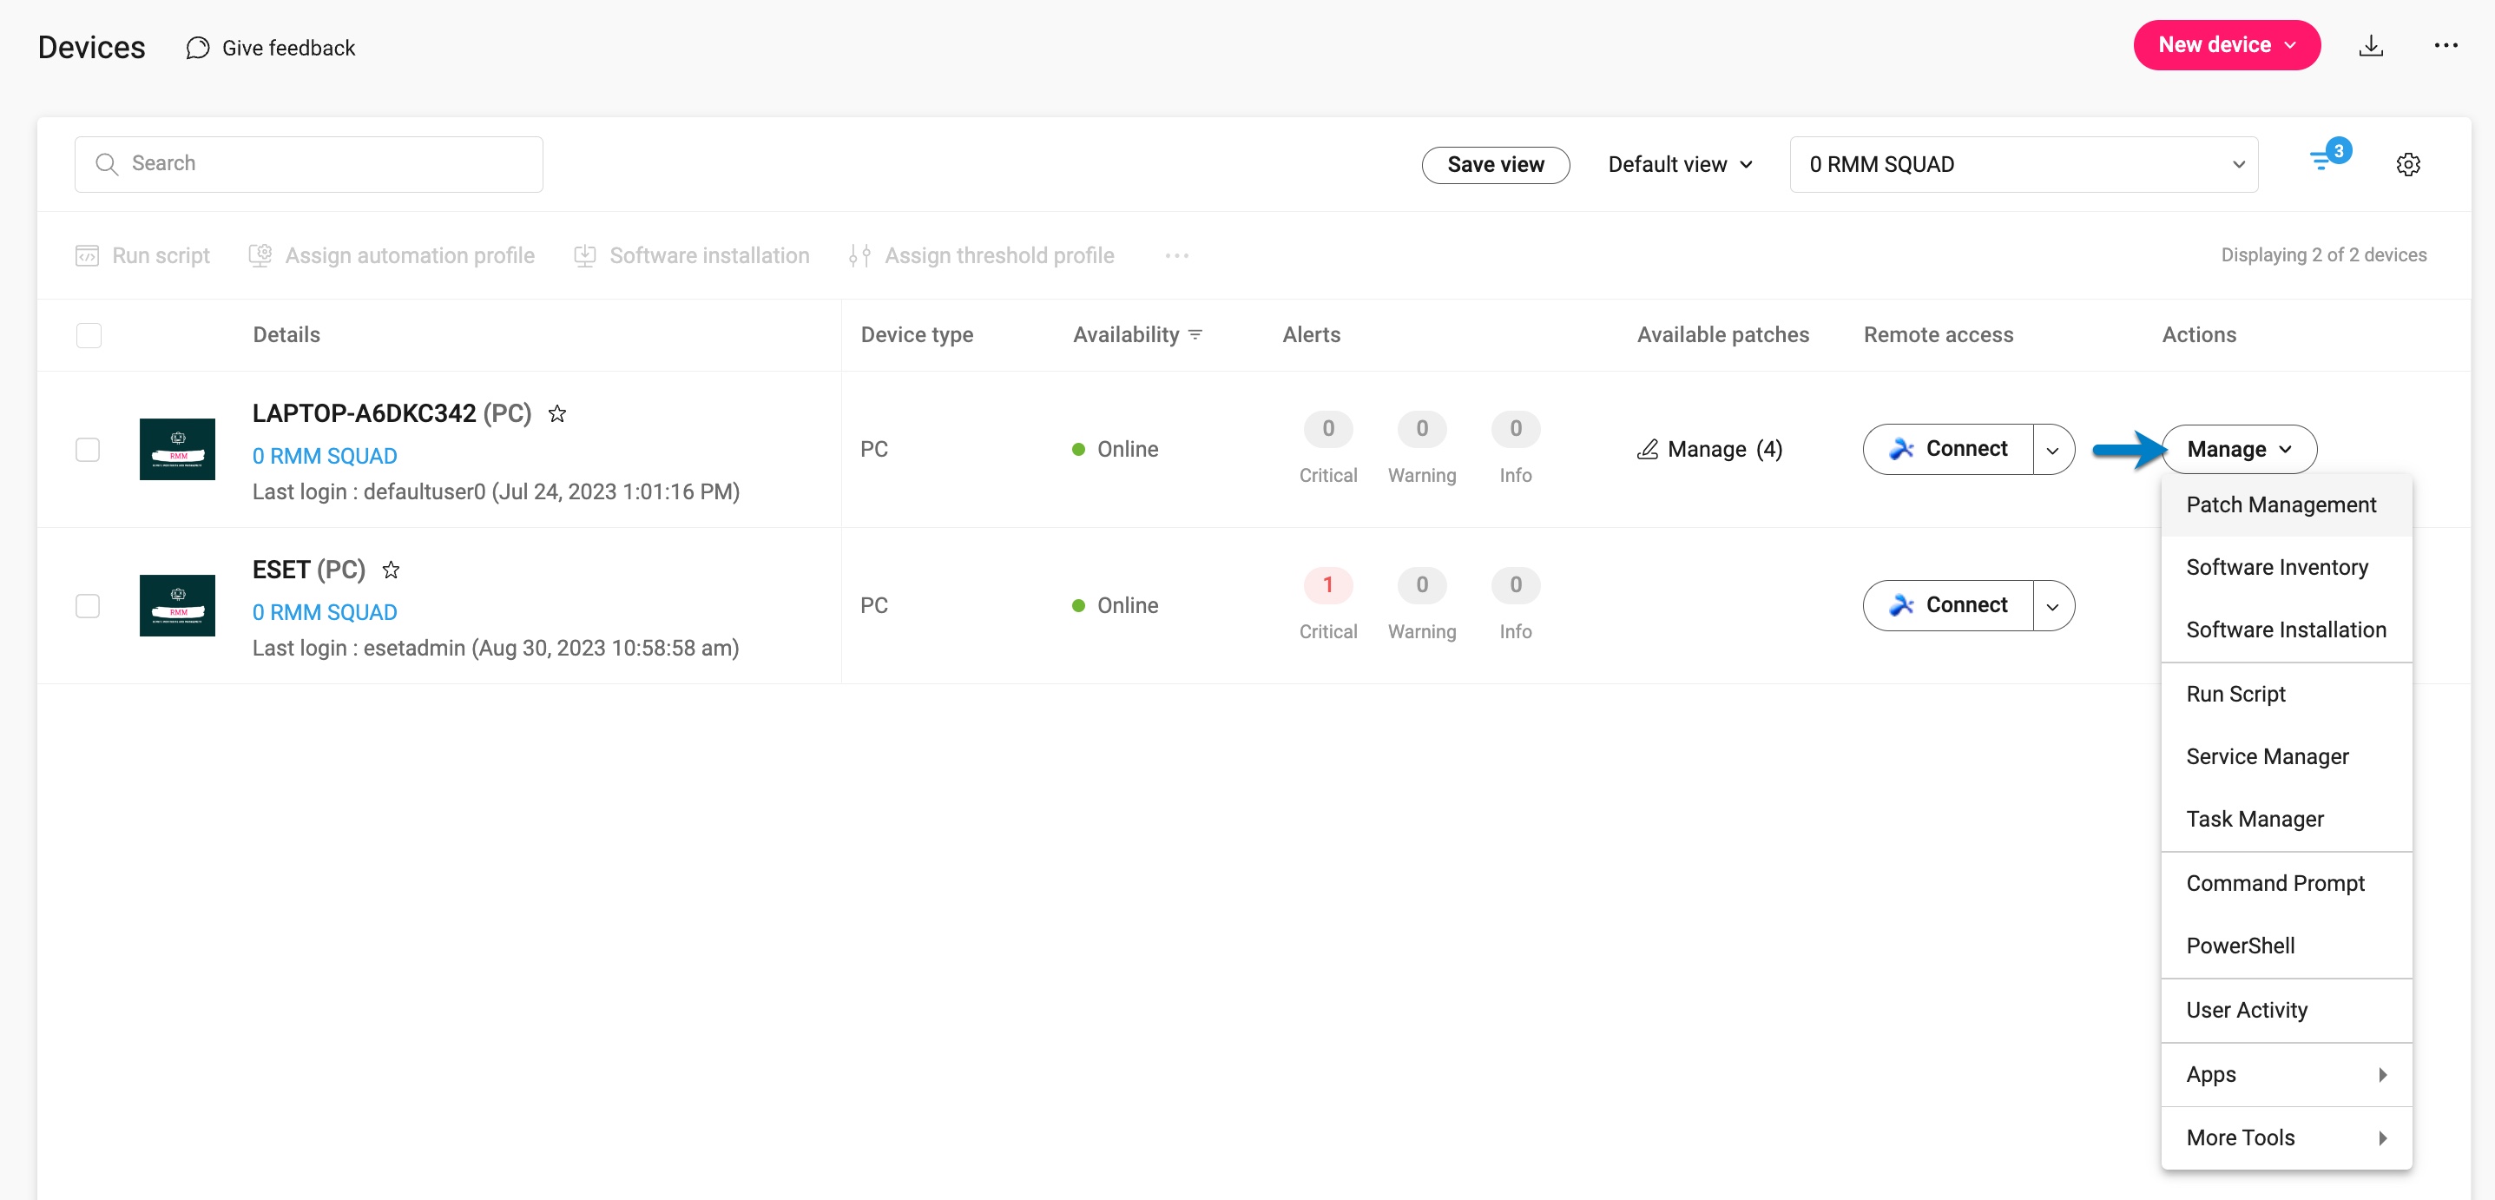Select the checkbox for LAPTOP-A6DKC342
Screen dimensions: 2495x1200
(89, 450)
